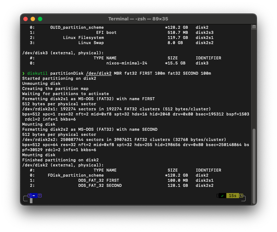Image resolution: width=277 pixels, height=232 pixels.
Task: Close the Terminal window with red button
Action: coord(26,19)
